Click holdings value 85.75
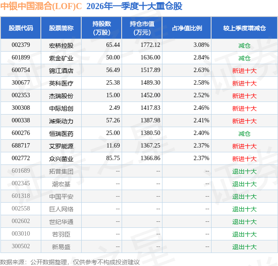The width and height of the screenshot is (278, 266). point(113,158)
